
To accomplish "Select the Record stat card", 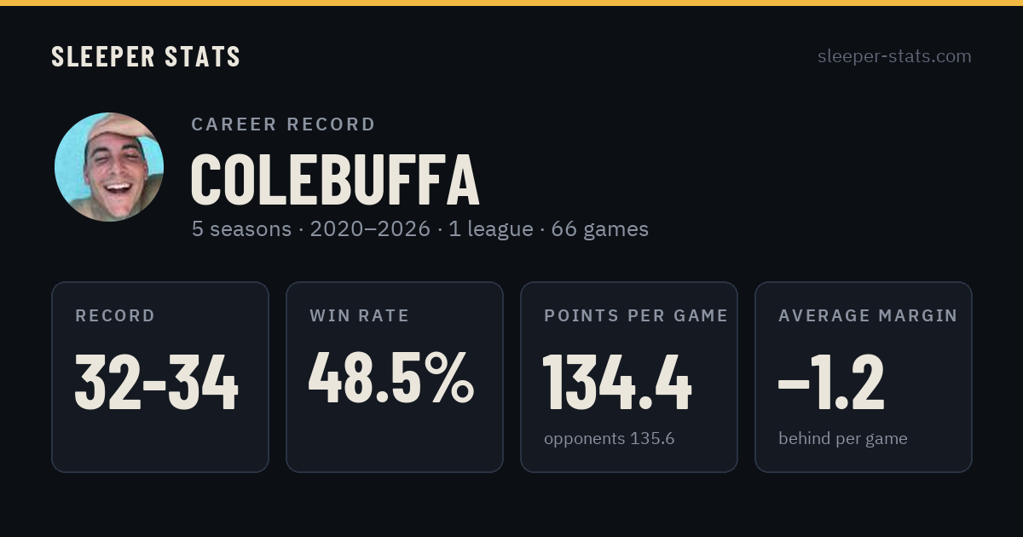I will tap(160, 377).
